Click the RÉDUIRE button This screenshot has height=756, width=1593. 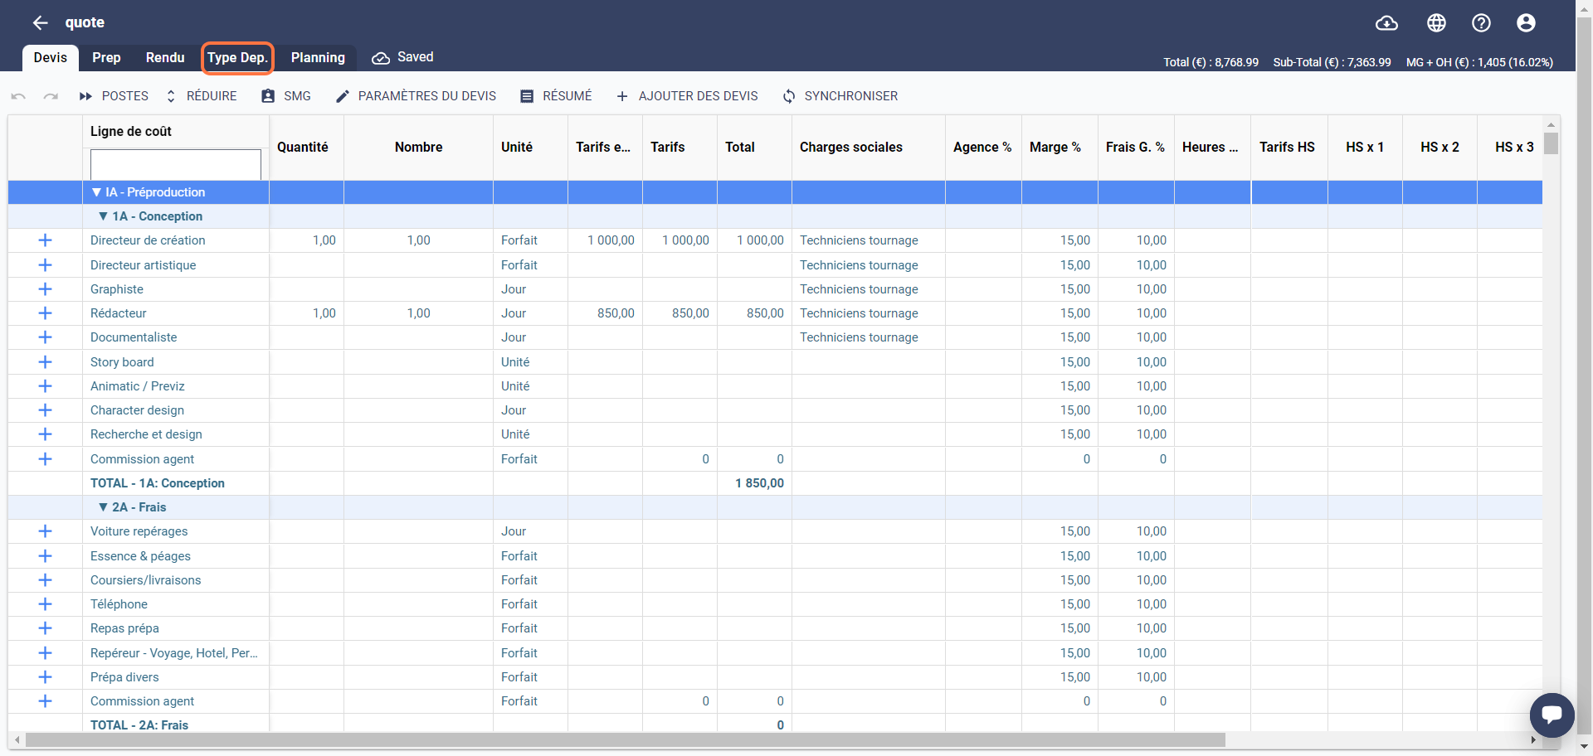coord(201,96)
